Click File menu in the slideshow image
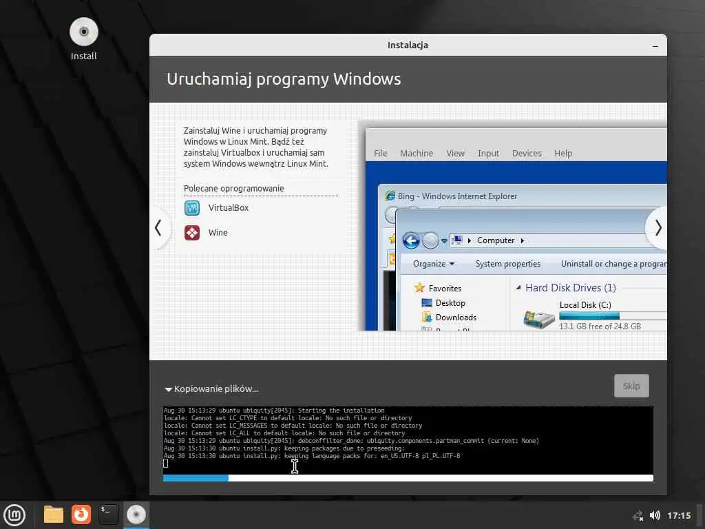 tap(380, 154)
